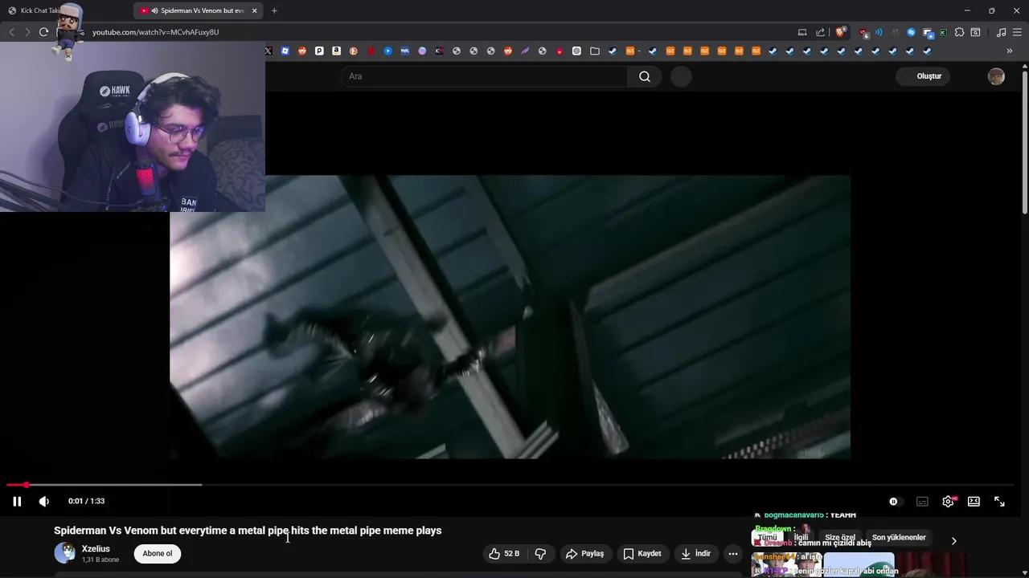The image size is (1029, 578).
Task: Download with the İndir button
Action: pyautogui.click(x=696, y=553)
